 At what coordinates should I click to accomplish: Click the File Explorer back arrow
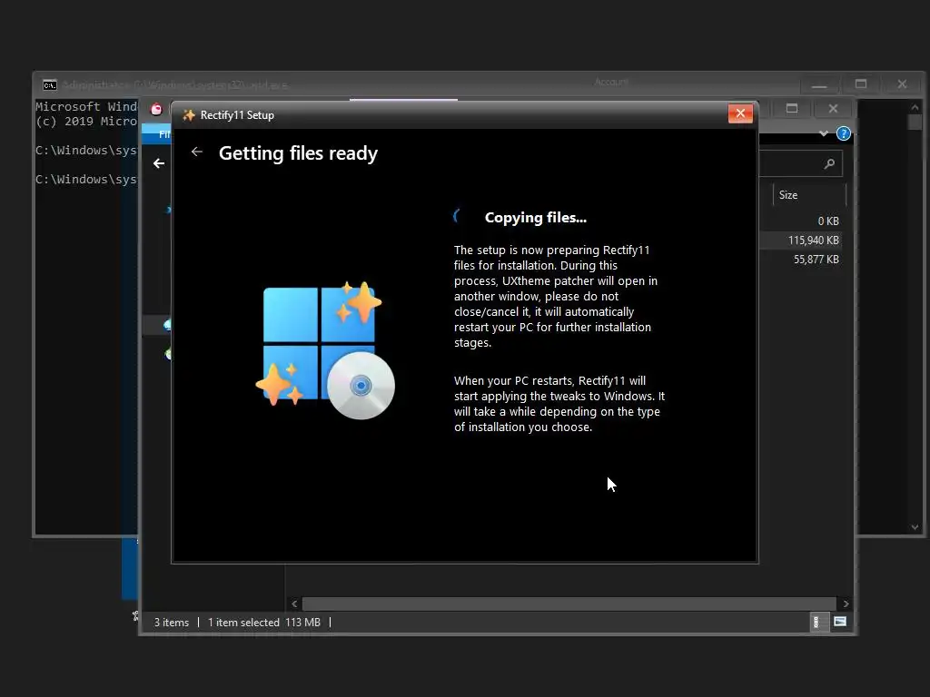(159, 163)
